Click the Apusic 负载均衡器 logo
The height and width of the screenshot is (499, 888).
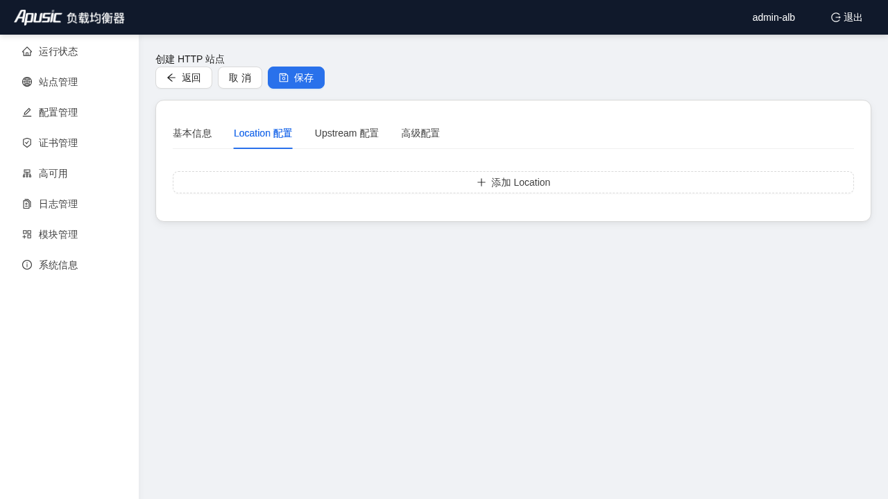pyautogui.click(x=69, y=17)
